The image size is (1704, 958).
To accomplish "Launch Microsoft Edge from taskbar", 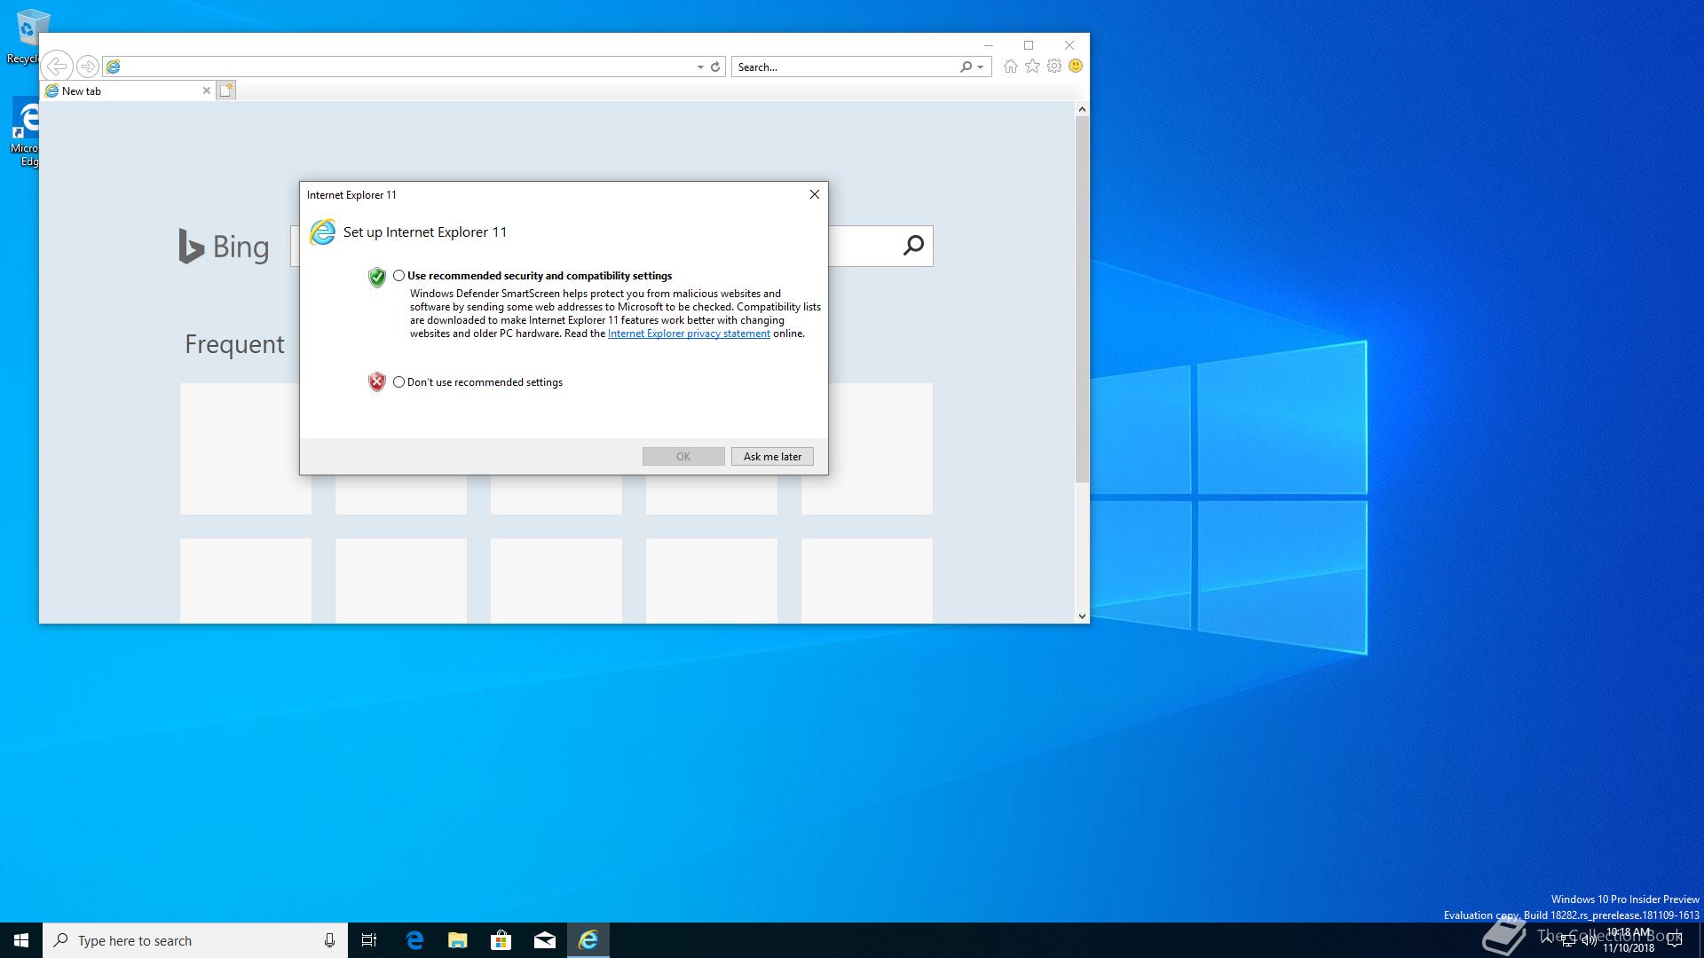I will tap(414, 940).
